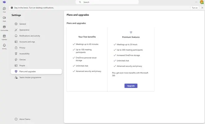Click the purple Upgrade button
Image resolution: width=205 pixels, height=124 pixels.
(x=131, y=86)
